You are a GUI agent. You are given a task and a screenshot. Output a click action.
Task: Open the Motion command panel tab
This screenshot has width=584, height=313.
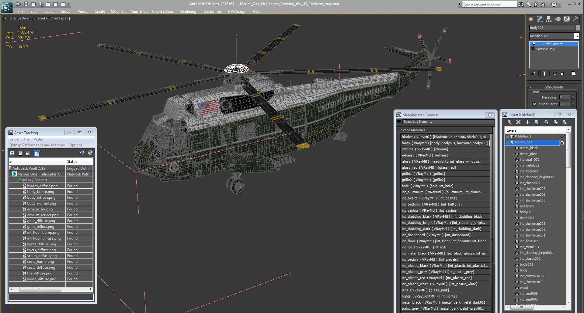tap(558, 19)
